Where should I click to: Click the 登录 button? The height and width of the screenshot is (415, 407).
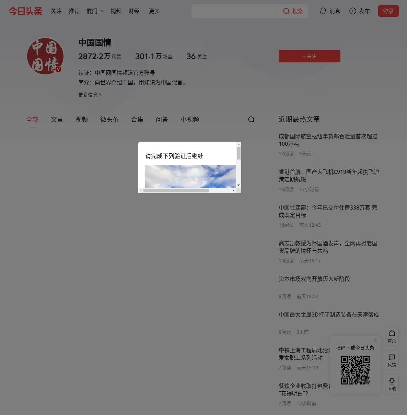pyautogui.click(x=388, y=11)
